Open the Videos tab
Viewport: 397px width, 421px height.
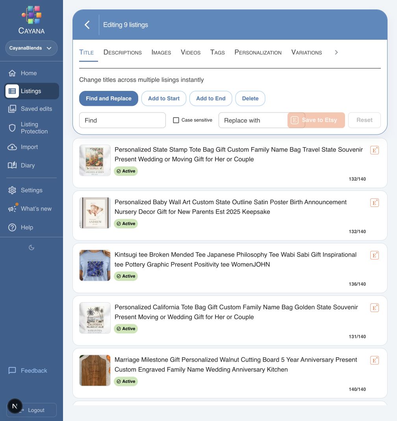[191, 52]
